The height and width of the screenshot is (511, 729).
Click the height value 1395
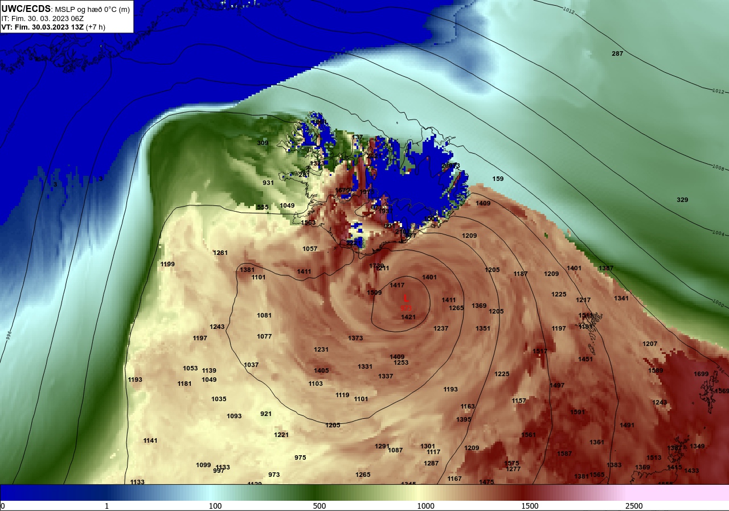tap(464, 419)
